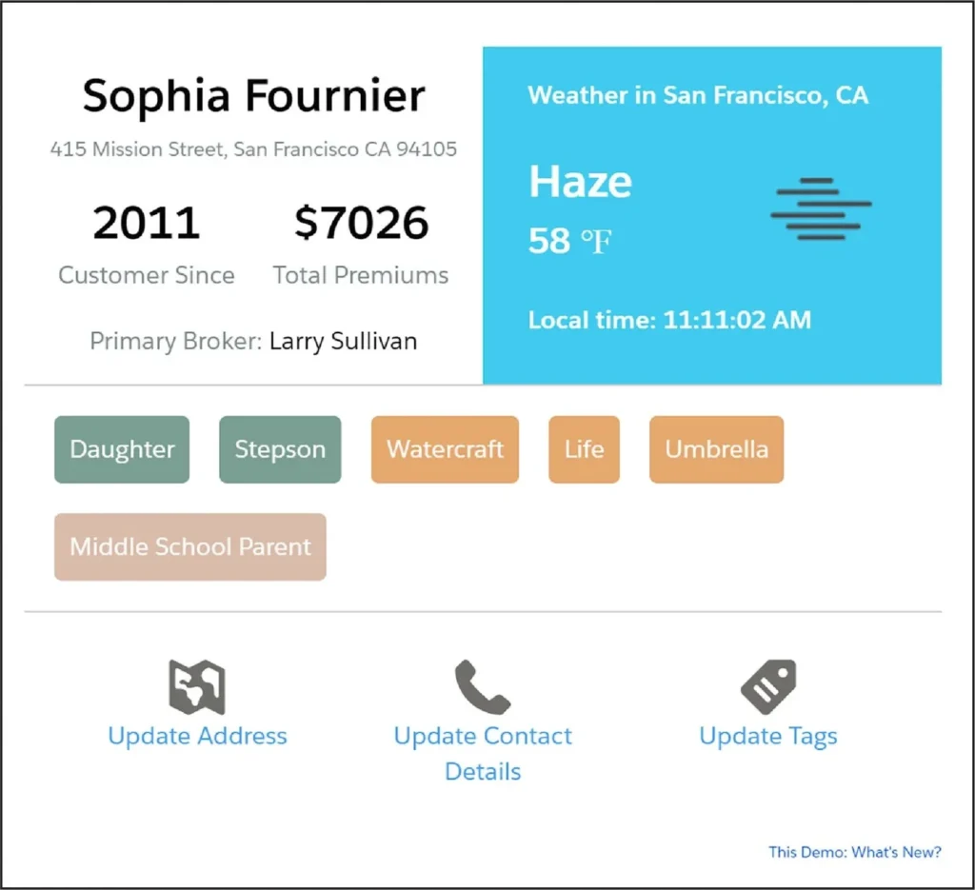The height and width of the screenshot is (890, 975).
Task: Click the 415 Mission Street address
Action: click(x=253, y=149)
